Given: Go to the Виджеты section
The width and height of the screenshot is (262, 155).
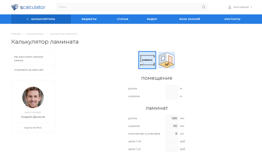Looking at the screenshot, I should [x=89, y=19].
